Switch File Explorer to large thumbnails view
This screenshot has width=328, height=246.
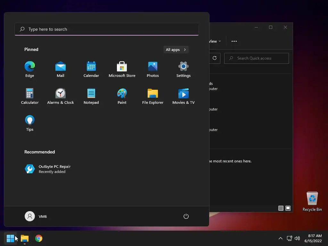[x=288, y=208]
